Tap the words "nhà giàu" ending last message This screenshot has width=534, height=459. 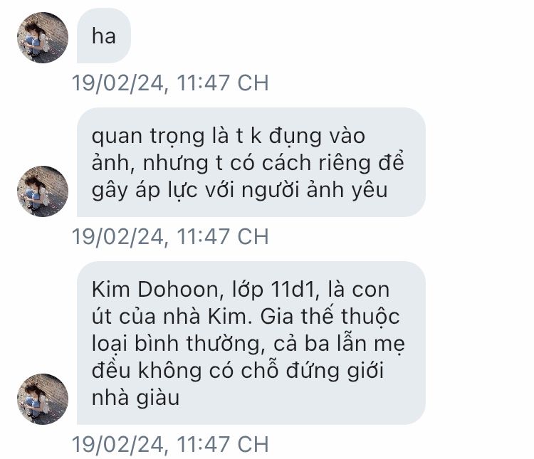135,398
